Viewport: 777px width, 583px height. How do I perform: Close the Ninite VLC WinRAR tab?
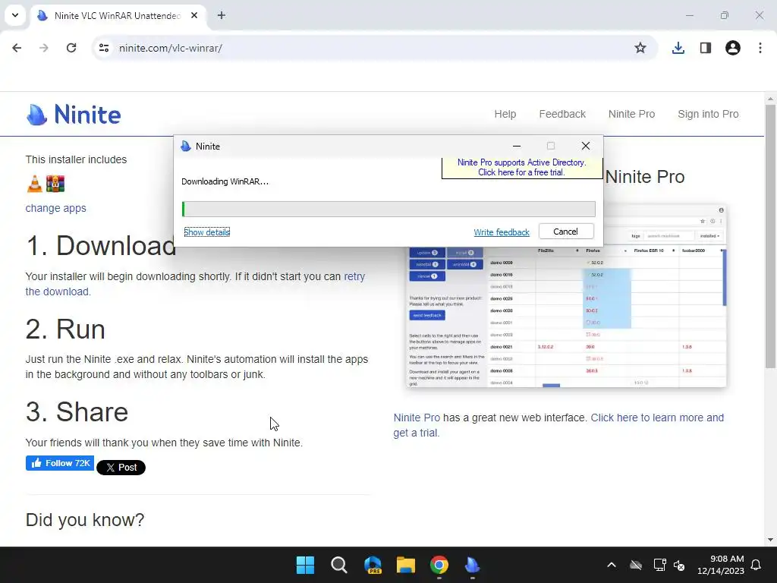(x=194, y=15)
